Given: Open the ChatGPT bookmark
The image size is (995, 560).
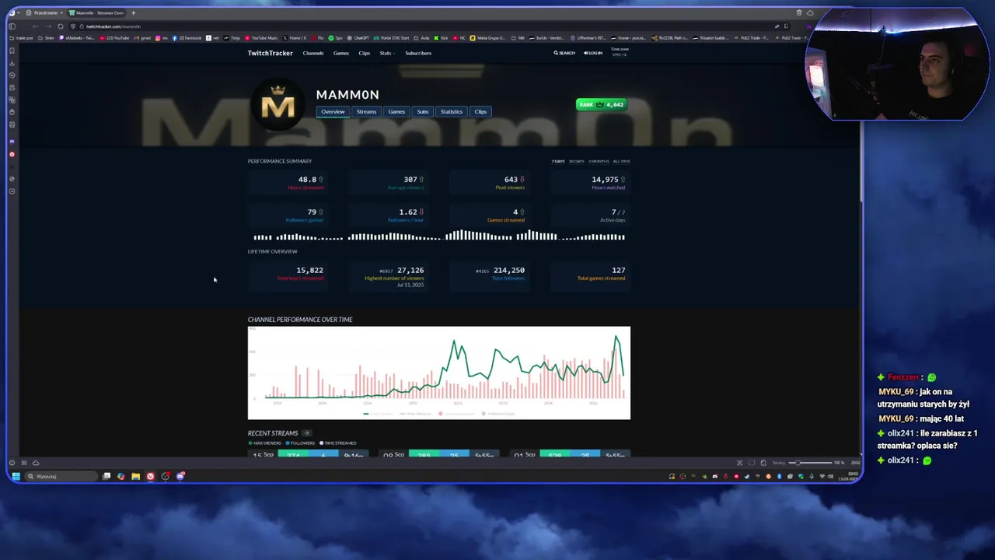Looking at the screenshot, I should point(358,37).
